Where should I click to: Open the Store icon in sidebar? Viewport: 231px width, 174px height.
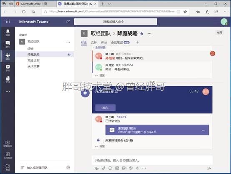(8, 155)
